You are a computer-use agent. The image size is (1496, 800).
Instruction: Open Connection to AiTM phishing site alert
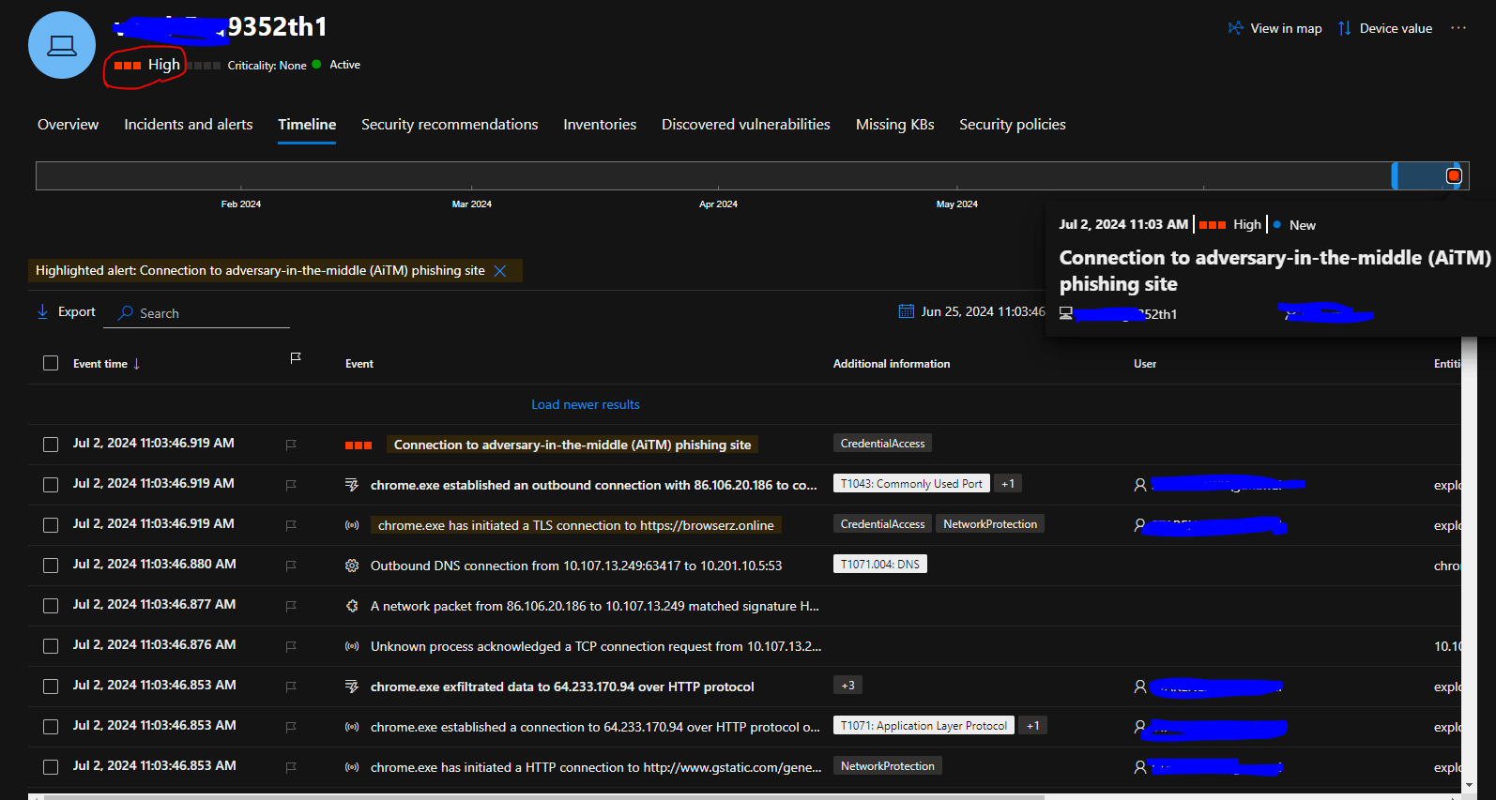pyautogui.click(x=572, y=445)
